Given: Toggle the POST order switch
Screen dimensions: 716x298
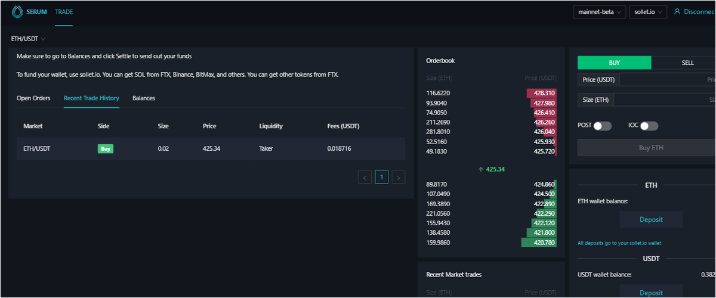Looking at the screenshot, I should [x=602, y=126].
